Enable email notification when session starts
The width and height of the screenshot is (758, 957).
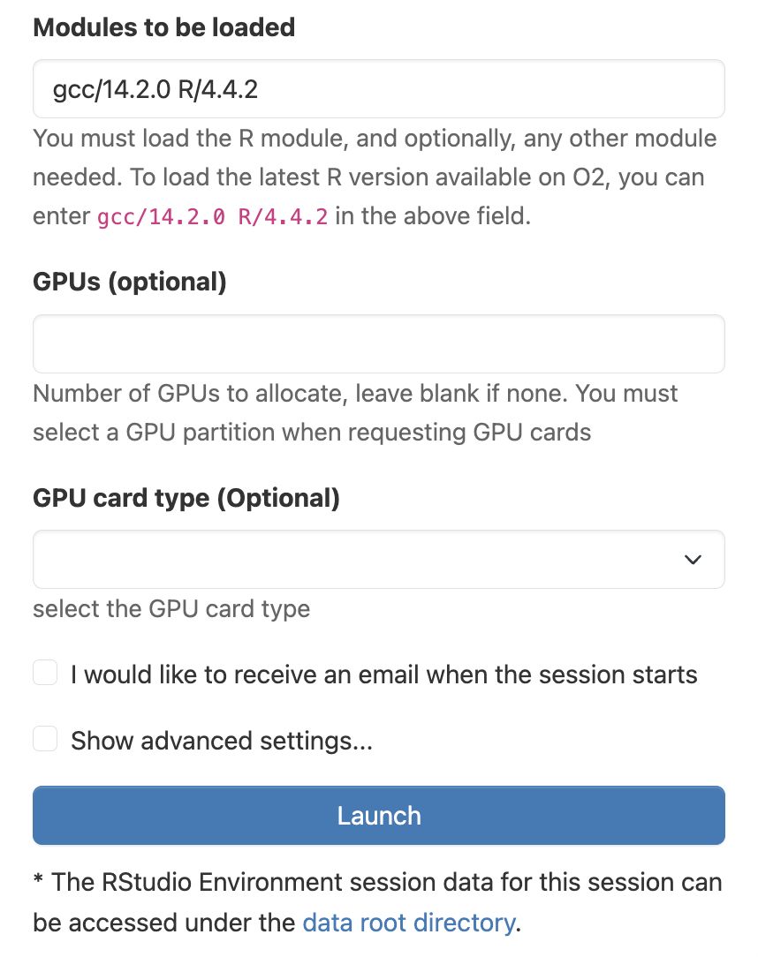coord(45,674)
